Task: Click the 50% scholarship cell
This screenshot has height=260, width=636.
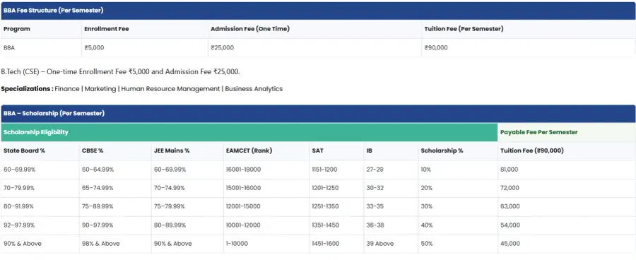Action: coord(458,244)
